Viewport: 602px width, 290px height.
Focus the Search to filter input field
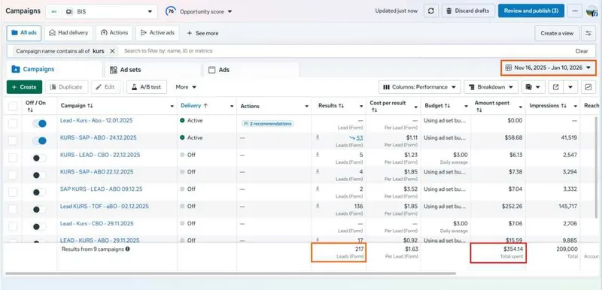coord(345,51)
